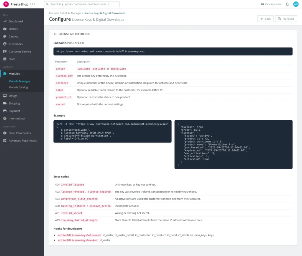
Task: Click the too_many_failed_attempts error code
Action: coord(79,220)
